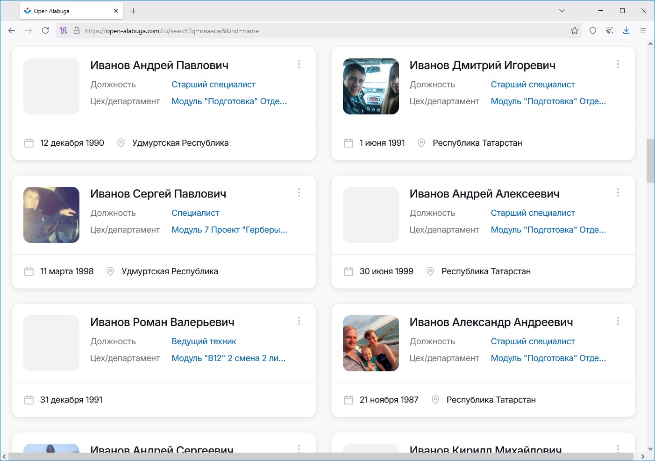The height and width of the screenshot is (461, 655).
Task: Click the name heading Иванов Сергей Павлович
Action: tap(158, 194)
